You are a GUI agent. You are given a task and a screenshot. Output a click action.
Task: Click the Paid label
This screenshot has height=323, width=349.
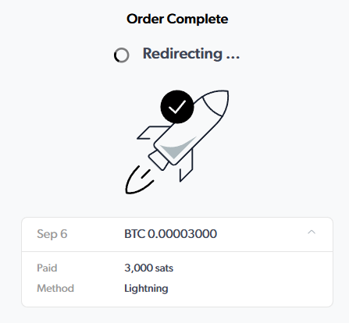click(47, 268)
